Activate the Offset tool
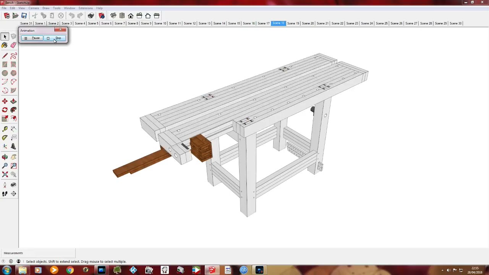 (x=13, y=118)
